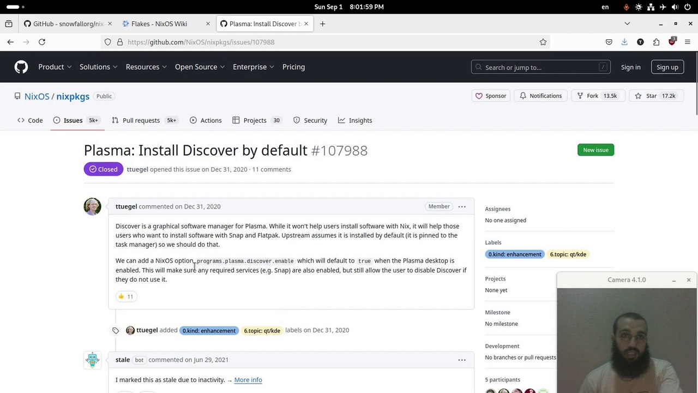Image resolution: width=698 pixels, height=393 pixels.
Task: Switch to the Code tab
Action: (x=30, y=120)
